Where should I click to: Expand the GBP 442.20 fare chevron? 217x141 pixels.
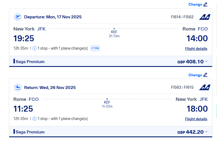[206, 132]
